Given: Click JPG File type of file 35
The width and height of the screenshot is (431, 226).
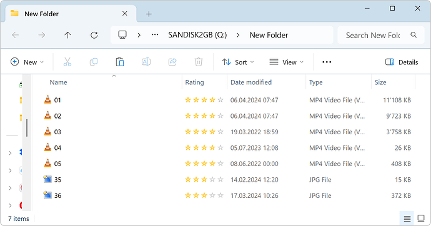Looking at the screenshot, I should point(320,180).
